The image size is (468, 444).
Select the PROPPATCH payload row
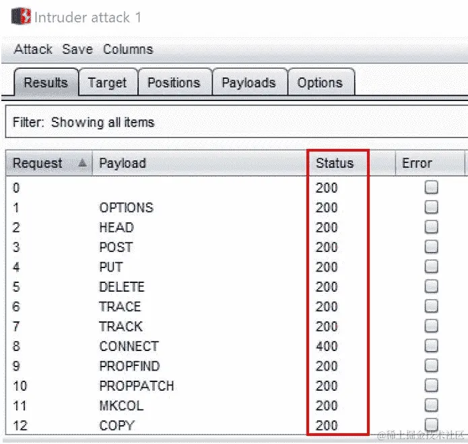tap(236, 386)
